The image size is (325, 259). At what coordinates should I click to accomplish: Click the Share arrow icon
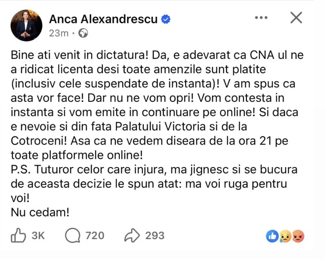(132, 236)
